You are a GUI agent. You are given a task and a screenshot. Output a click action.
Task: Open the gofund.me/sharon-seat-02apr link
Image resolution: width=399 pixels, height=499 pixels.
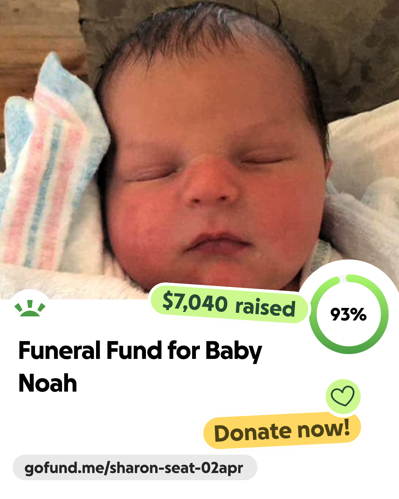coord(135,468)
